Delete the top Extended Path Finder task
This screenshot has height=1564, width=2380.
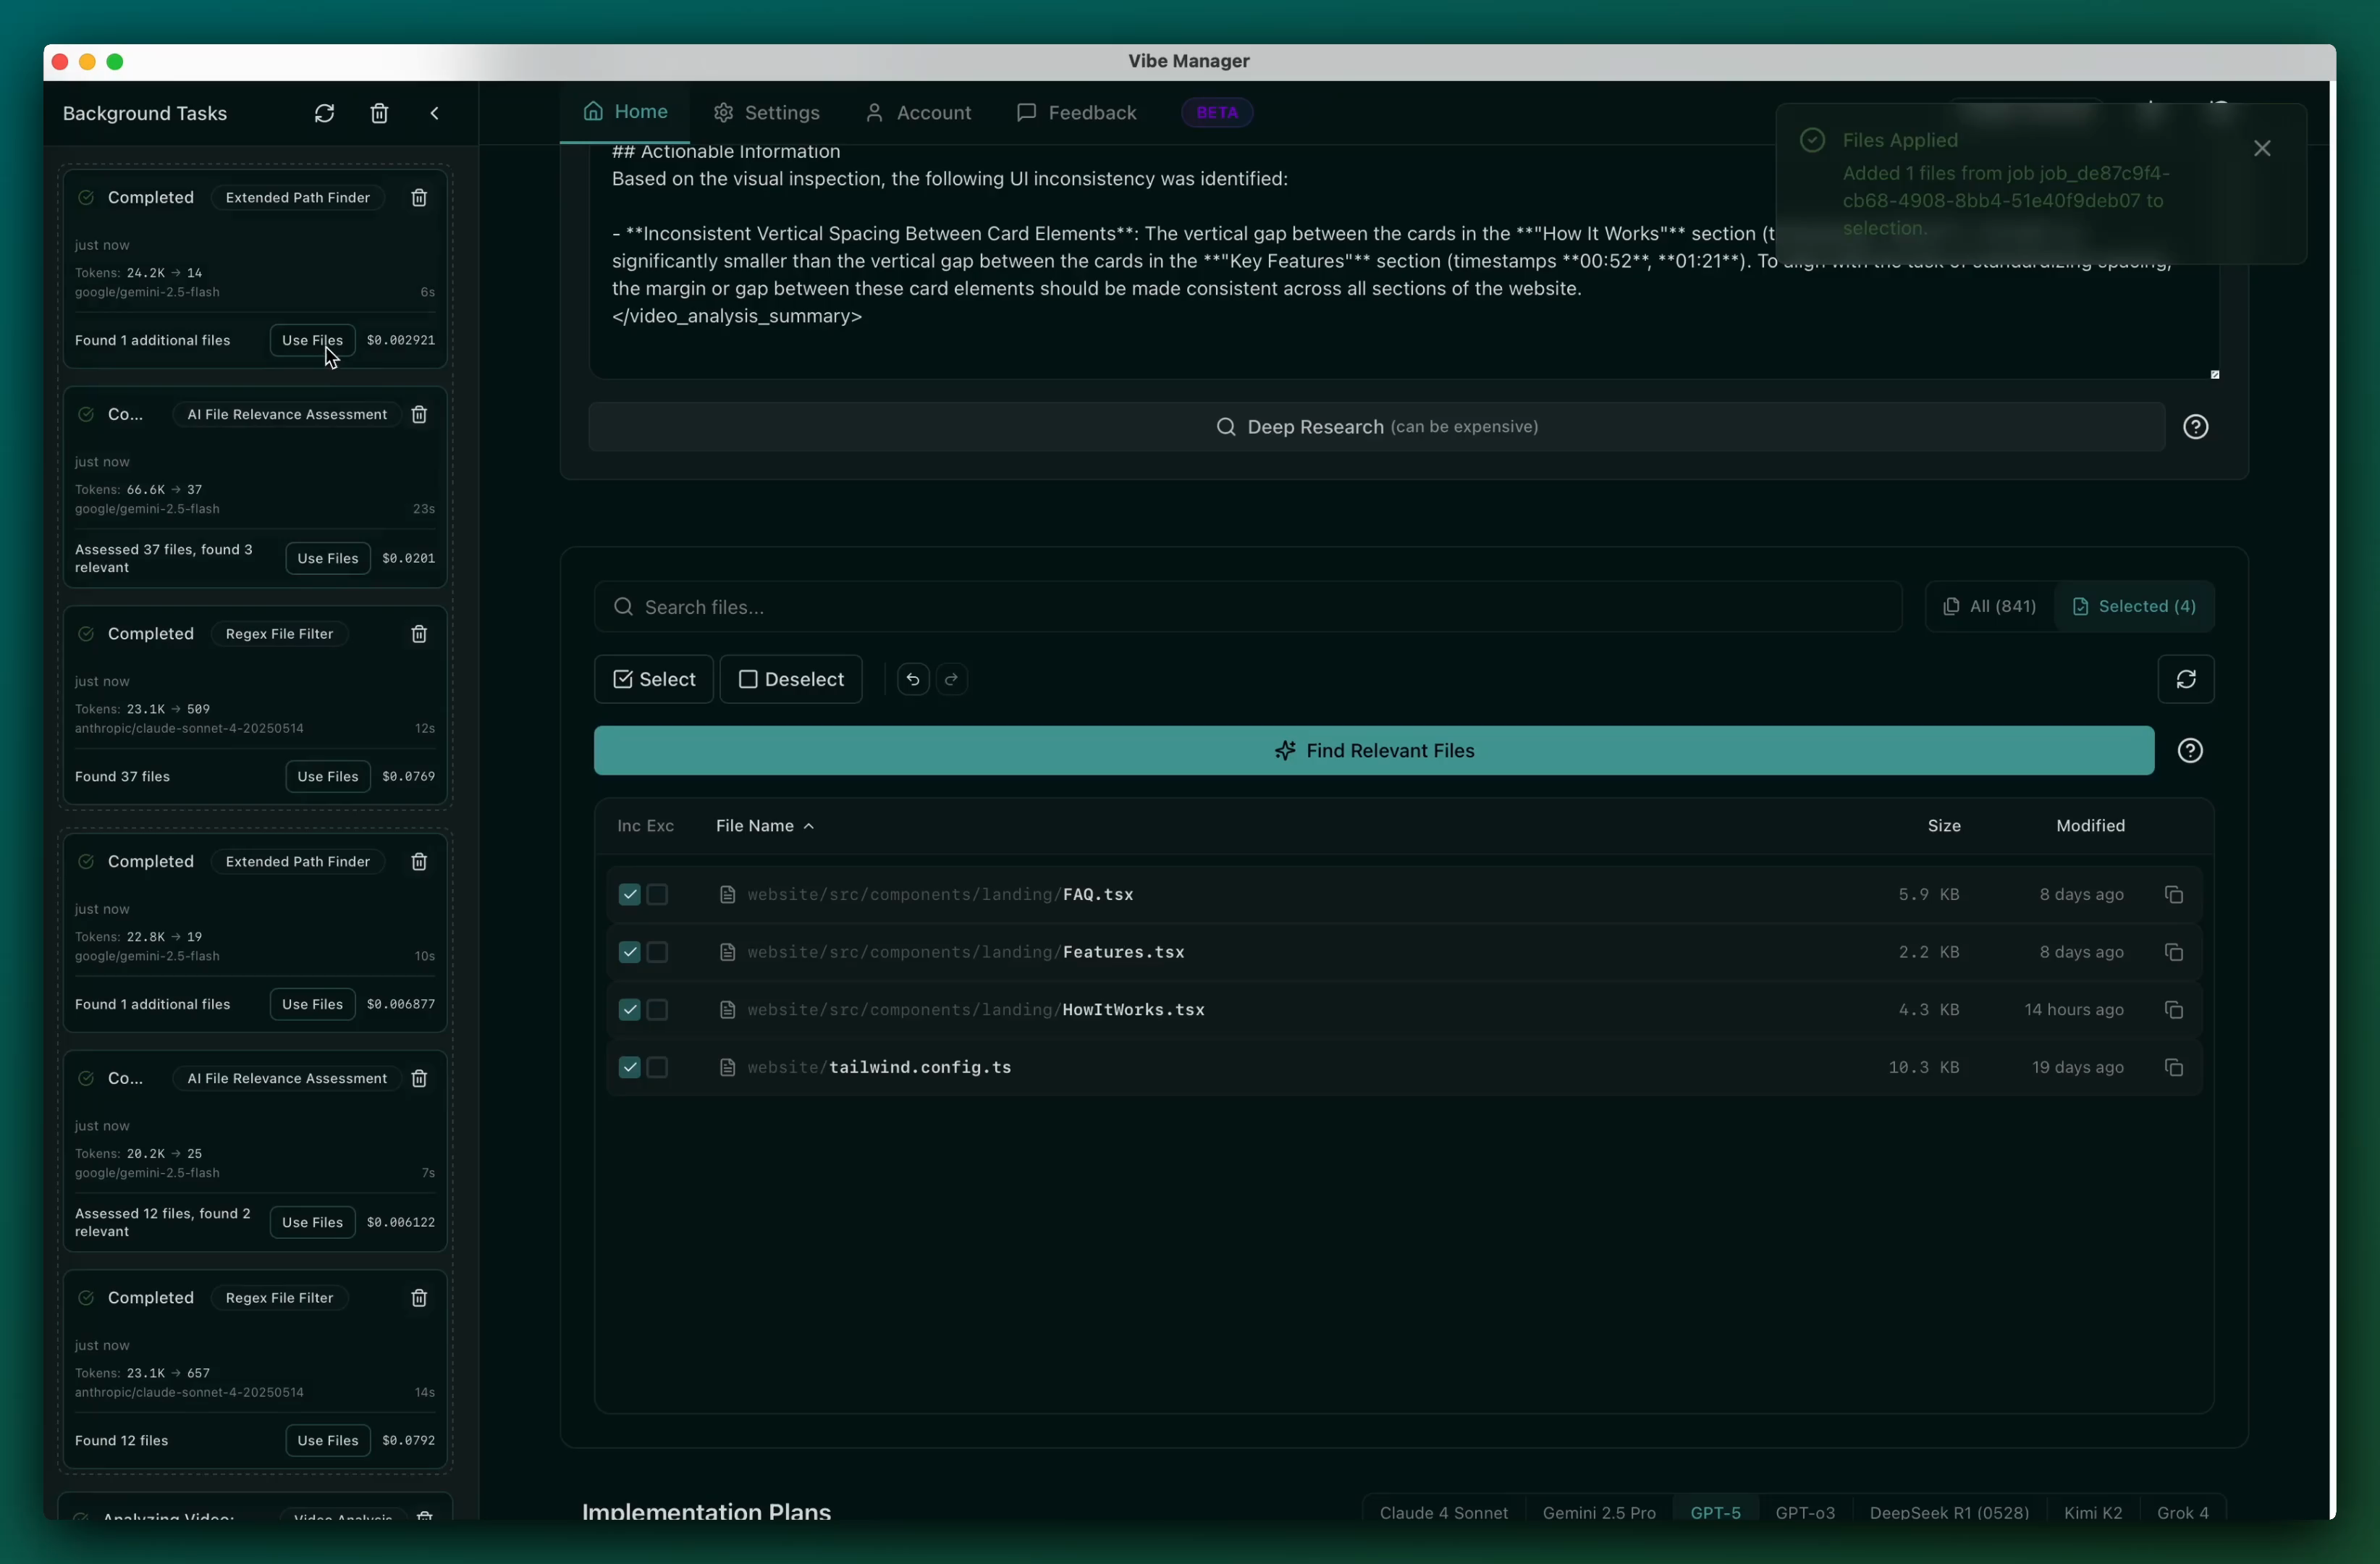419,198
